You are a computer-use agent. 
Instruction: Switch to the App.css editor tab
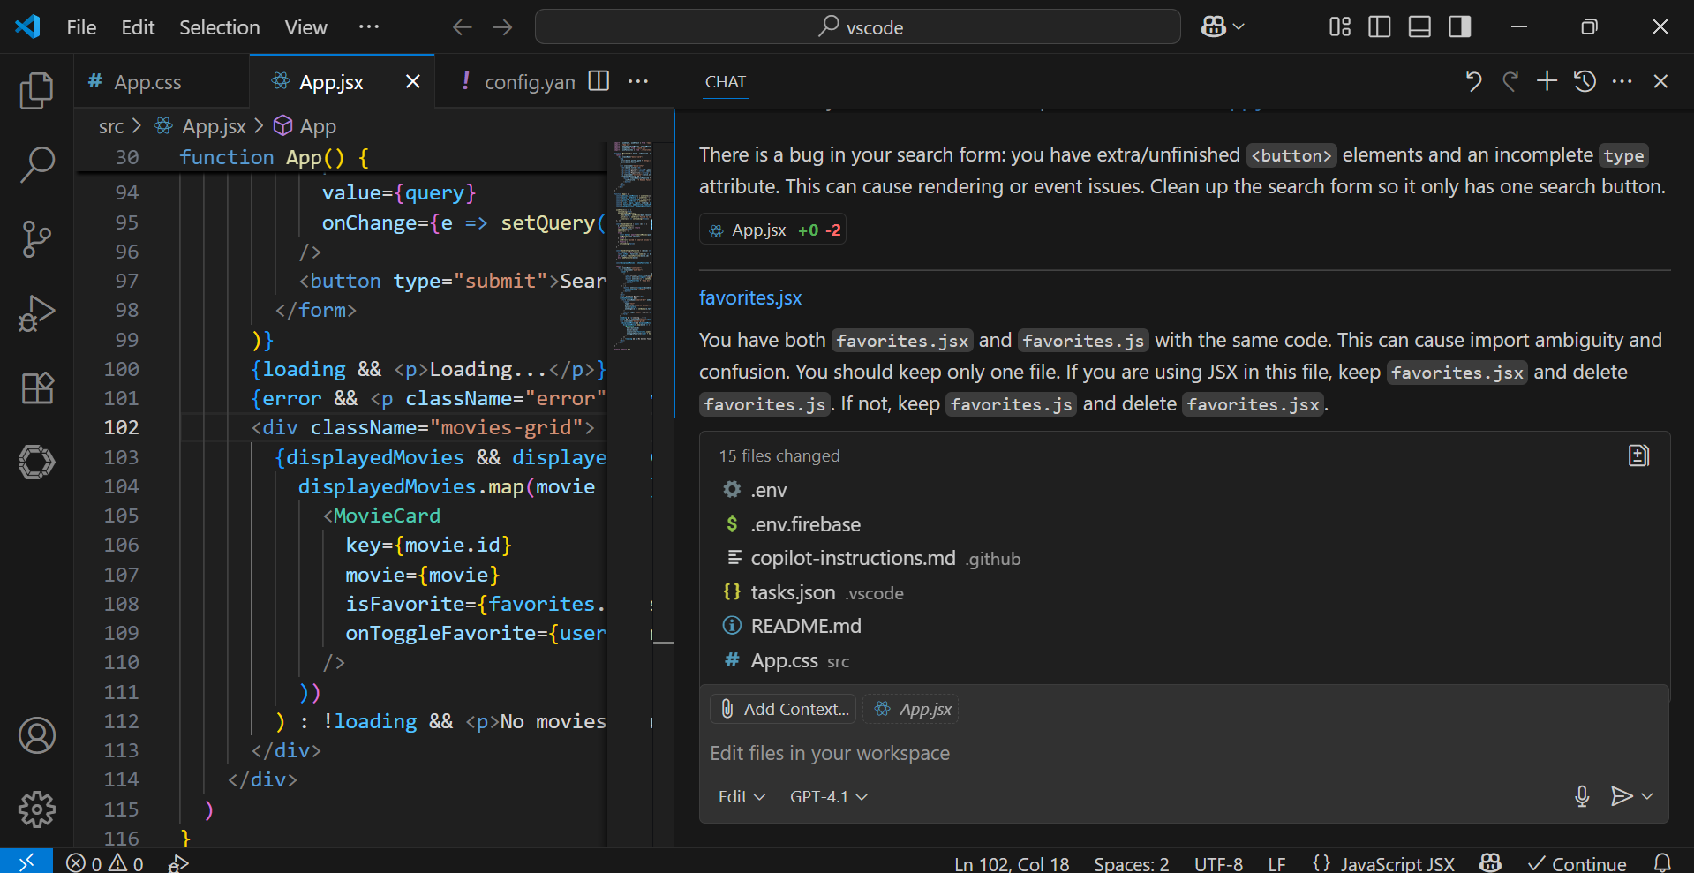point(147,82)
